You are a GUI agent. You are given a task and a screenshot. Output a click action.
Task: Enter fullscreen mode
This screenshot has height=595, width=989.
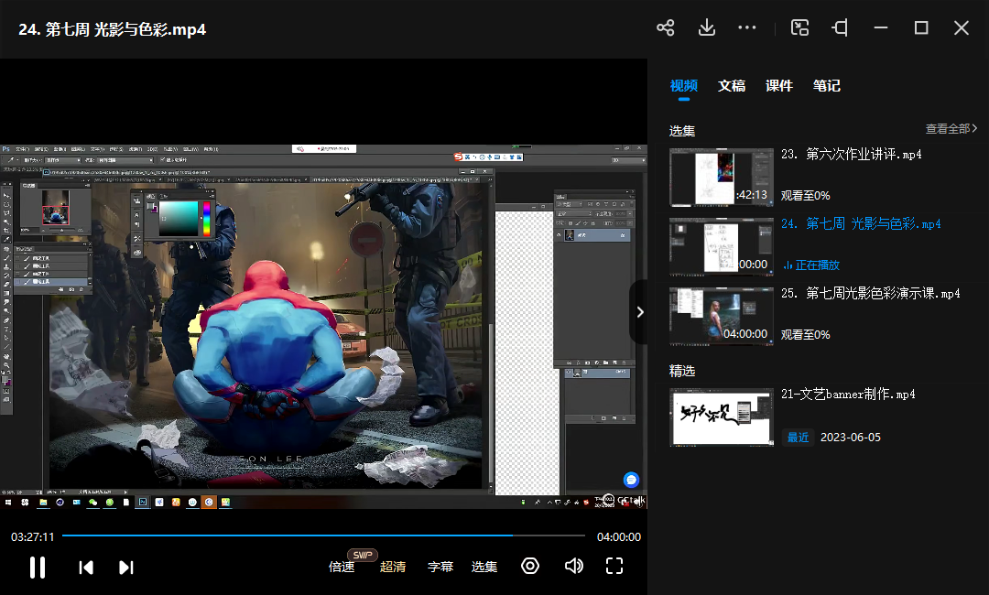(x=614, y=566)
